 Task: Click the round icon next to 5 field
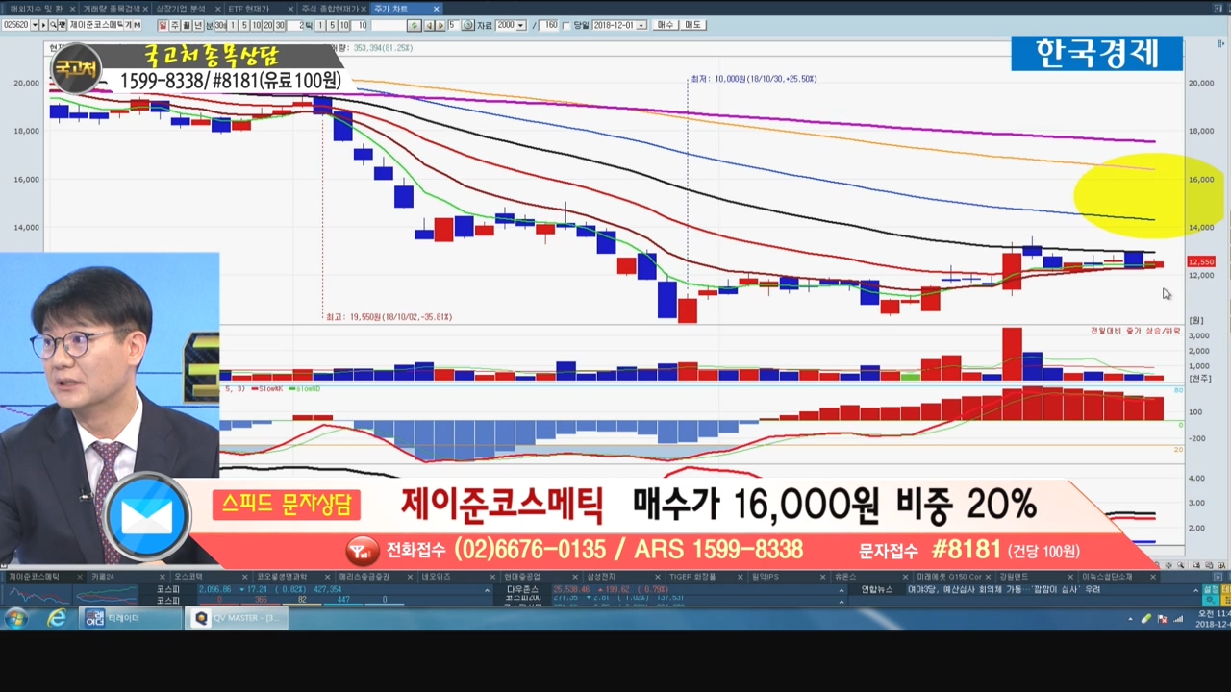[468, 25]
